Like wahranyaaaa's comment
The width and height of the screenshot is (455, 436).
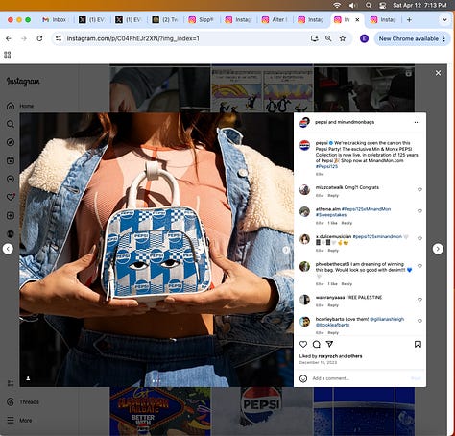(419, 300)
